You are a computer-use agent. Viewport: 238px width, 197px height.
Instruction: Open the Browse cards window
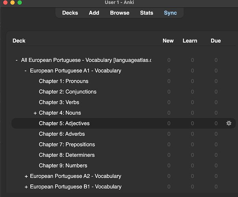click(x=120, y=13)
